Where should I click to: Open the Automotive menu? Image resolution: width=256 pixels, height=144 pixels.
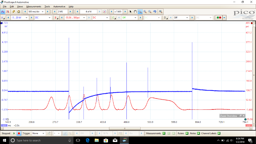pos(59,7)
